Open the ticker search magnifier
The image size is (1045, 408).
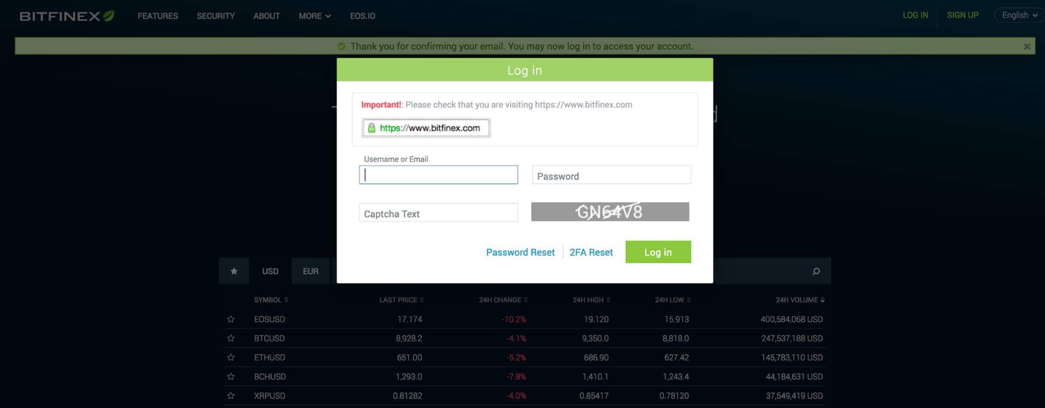[x=816, y=271]
